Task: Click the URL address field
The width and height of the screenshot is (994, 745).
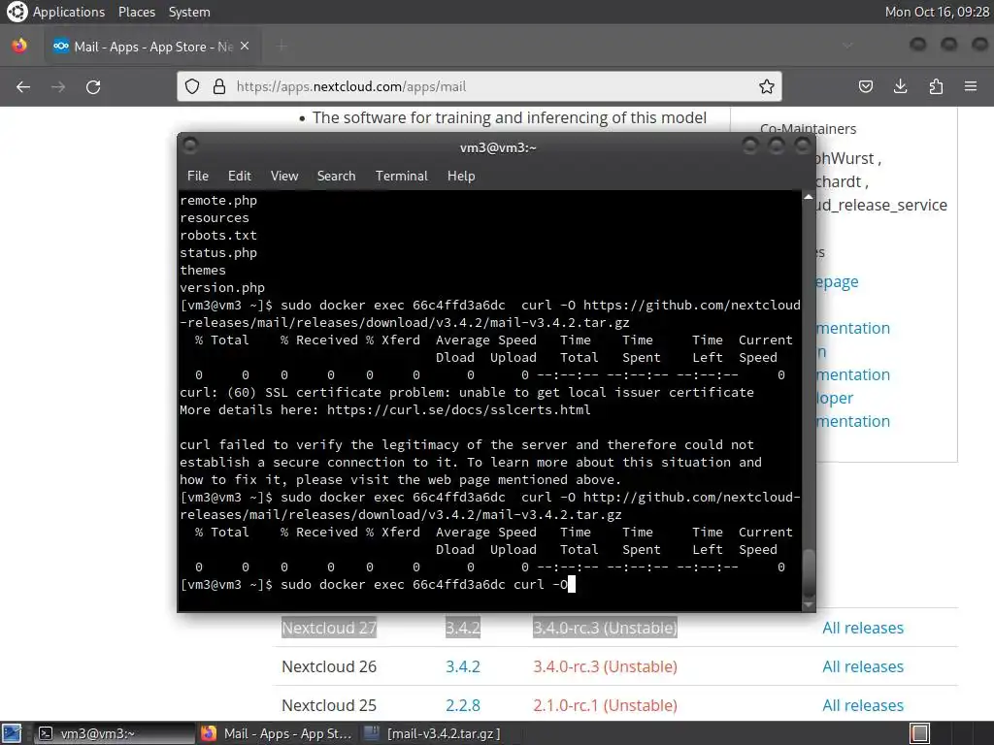Action: (x=480, y=86)
